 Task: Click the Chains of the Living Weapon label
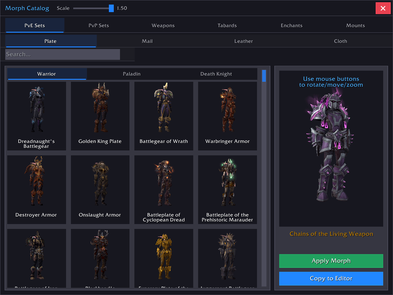pos(331,234)
